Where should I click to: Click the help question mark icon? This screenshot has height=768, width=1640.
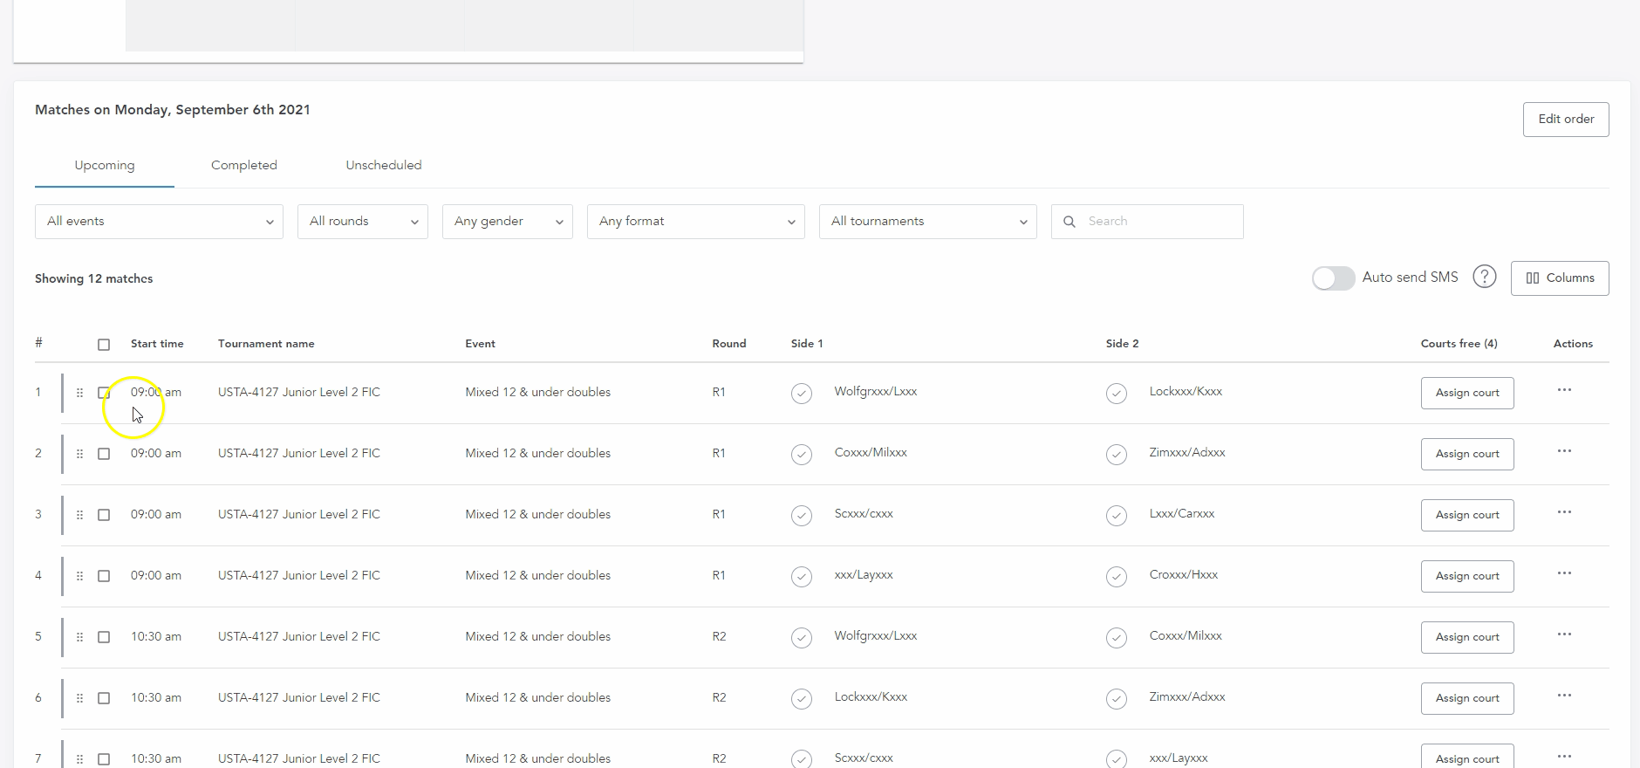[1484, 278]
